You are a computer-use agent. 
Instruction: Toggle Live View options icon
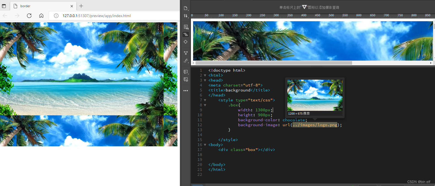[186, 27]
